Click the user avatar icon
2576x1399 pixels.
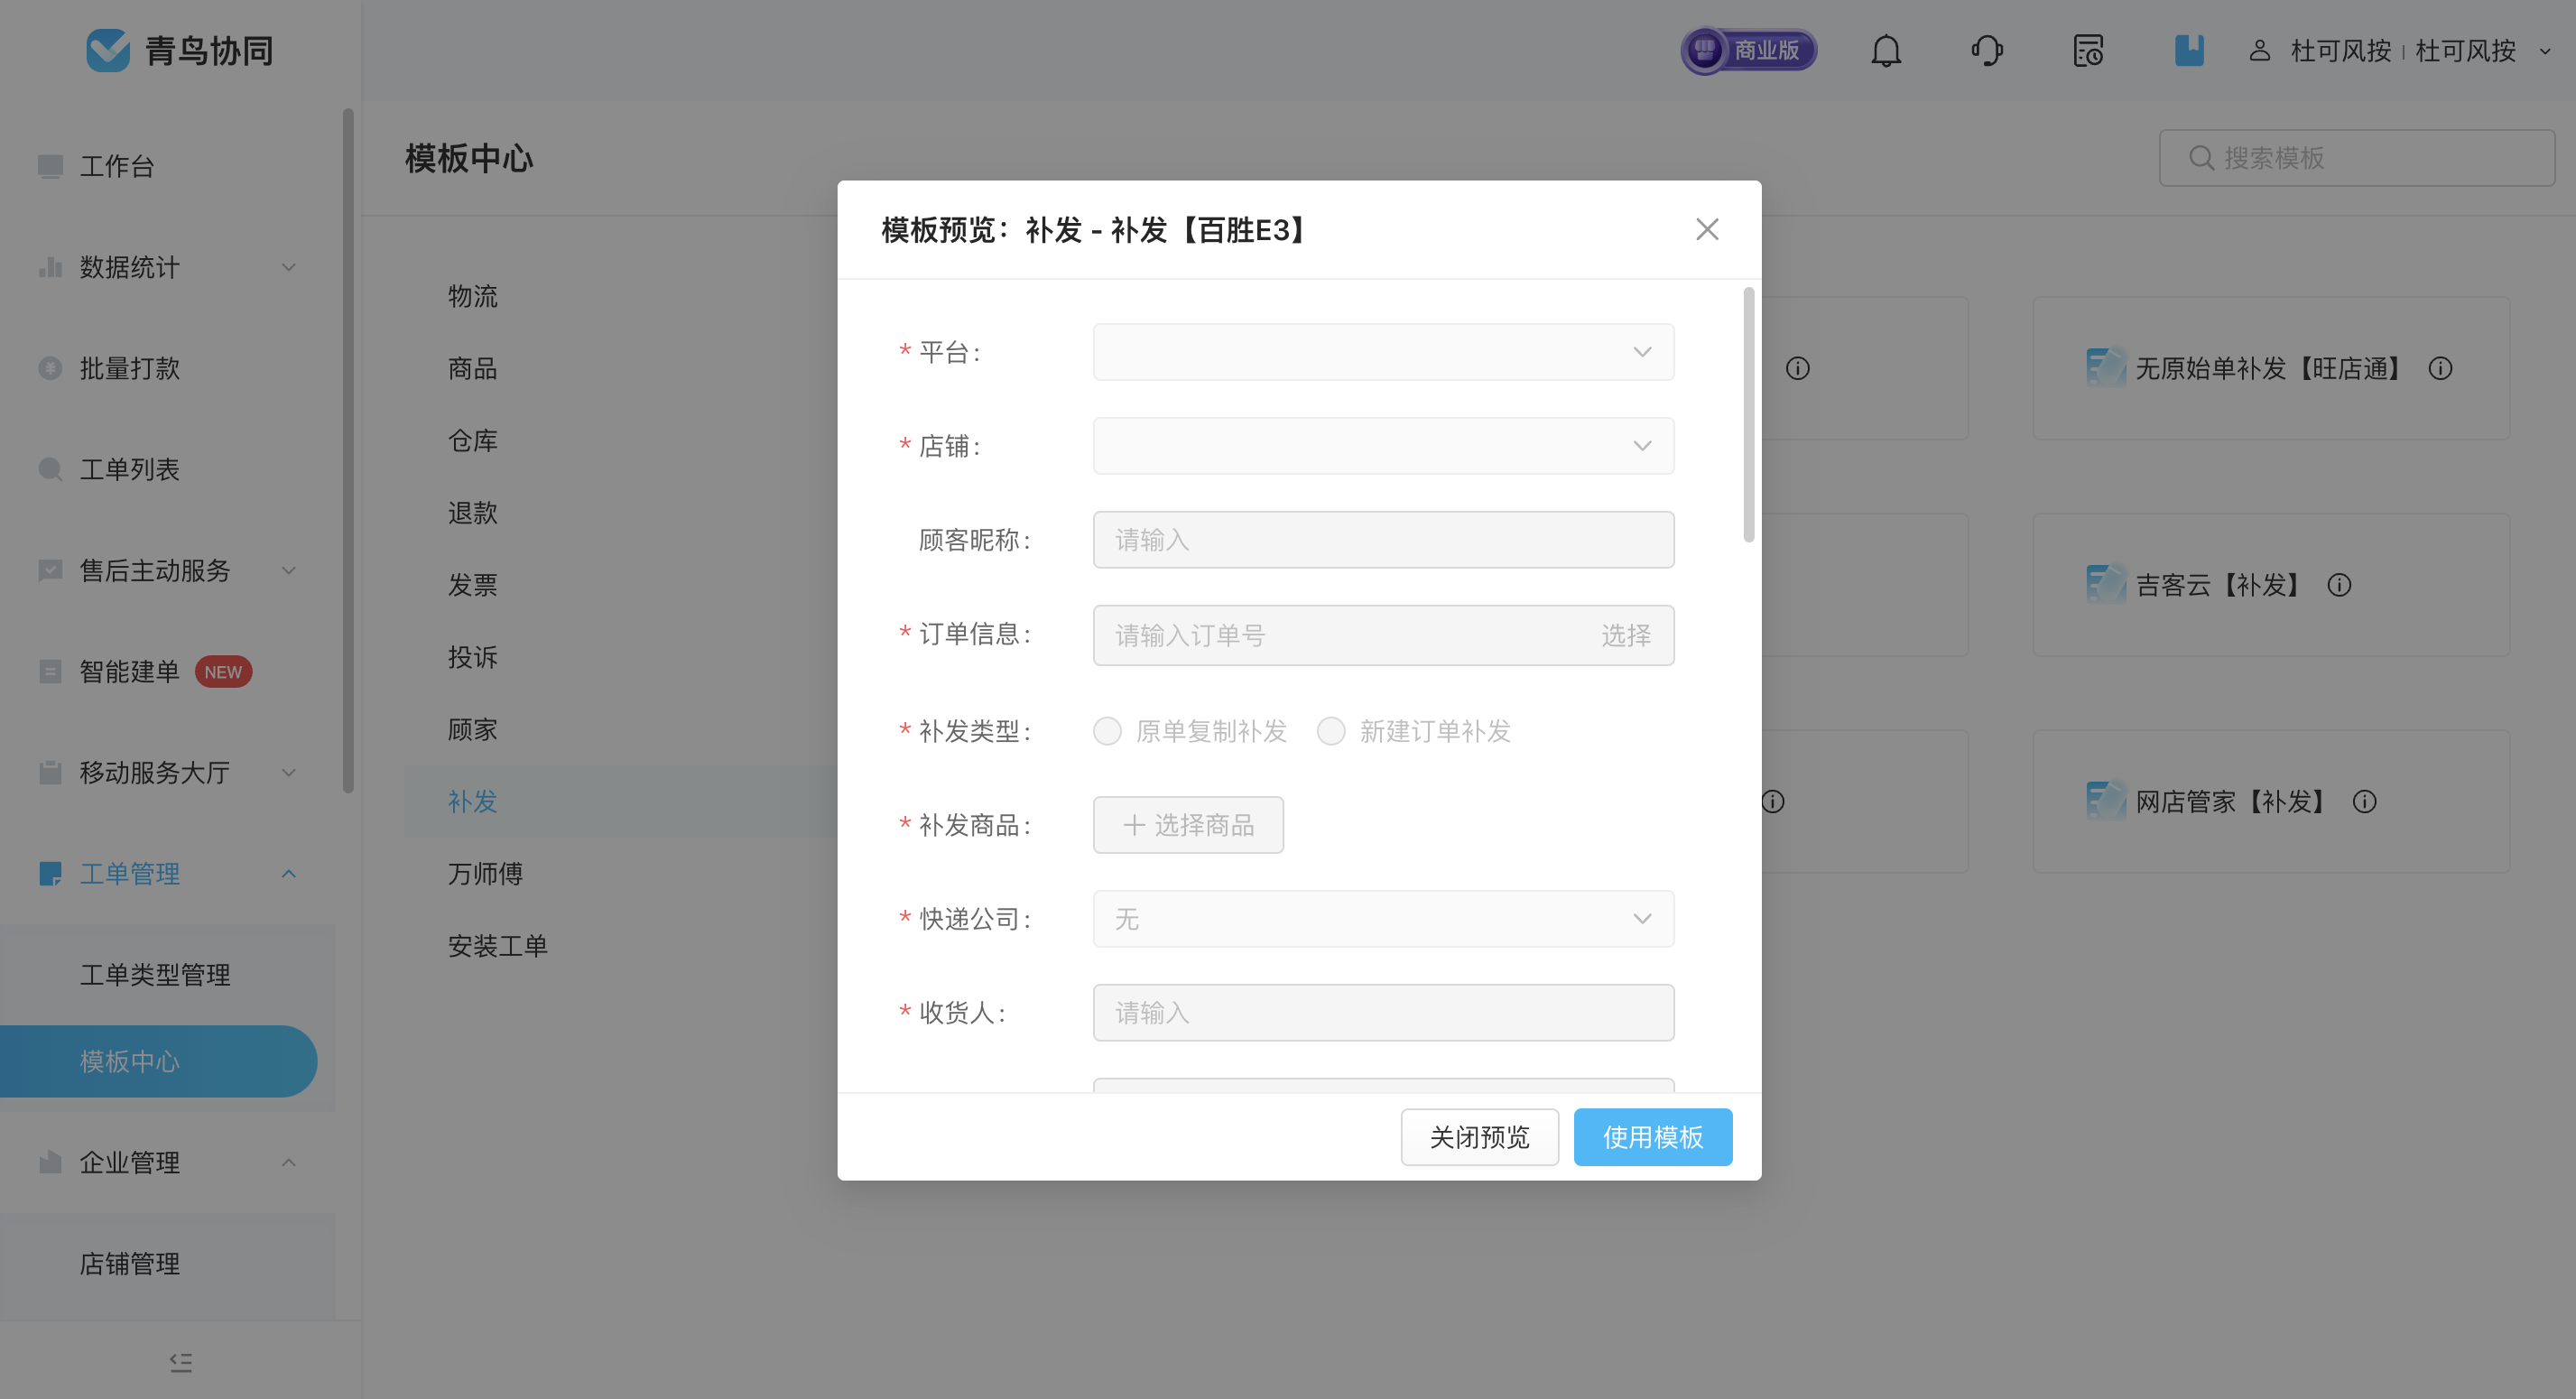point(2259,50)
